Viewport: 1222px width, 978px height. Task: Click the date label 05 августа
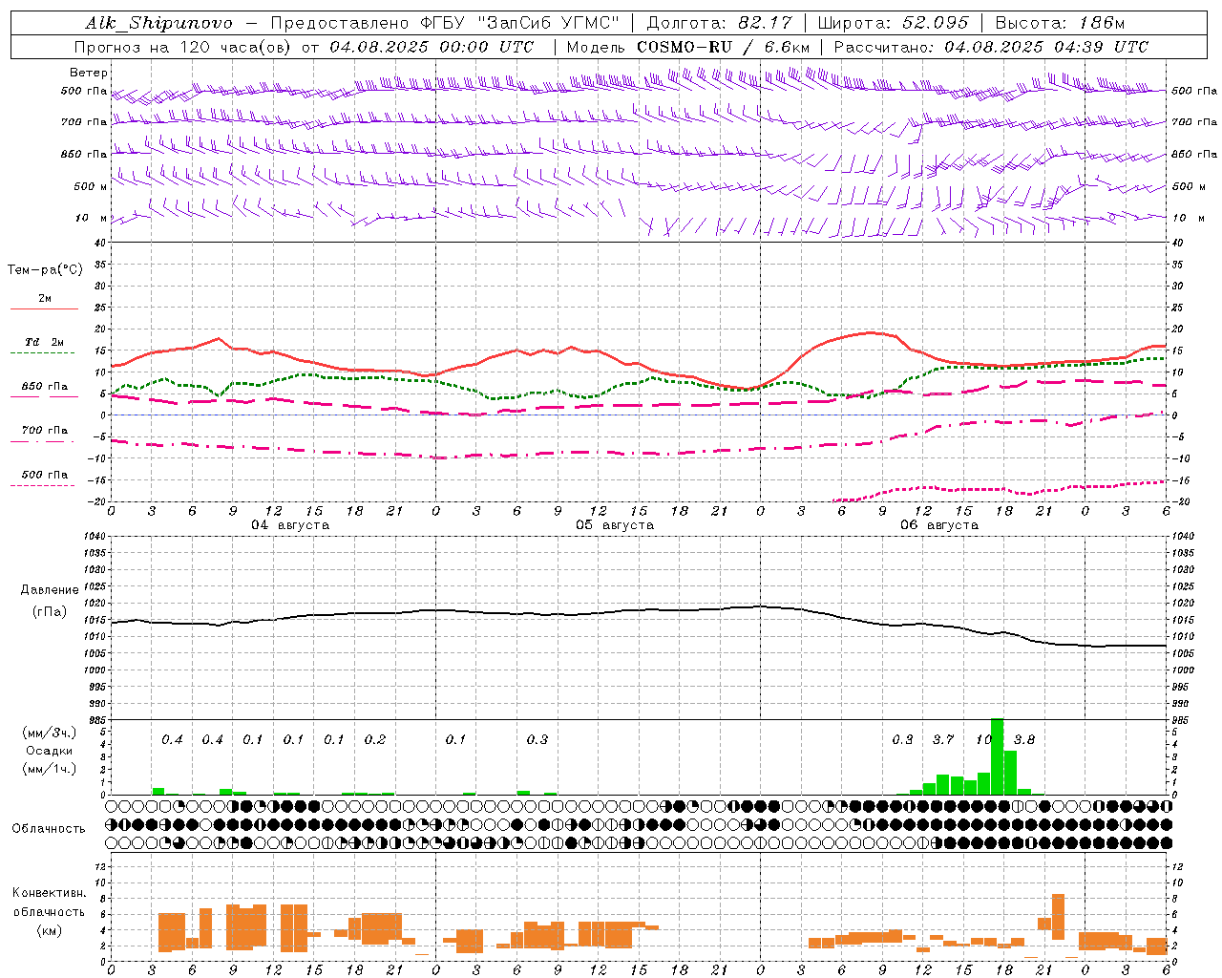click(615, 525)
